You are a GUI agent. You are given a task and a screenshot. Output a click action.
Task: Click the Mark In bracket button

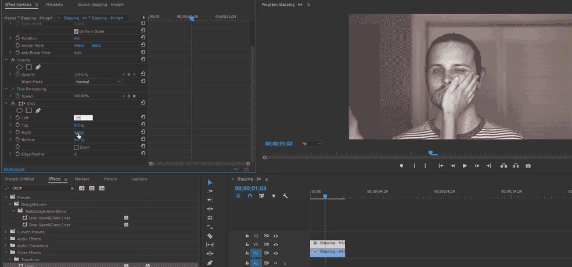414,166
